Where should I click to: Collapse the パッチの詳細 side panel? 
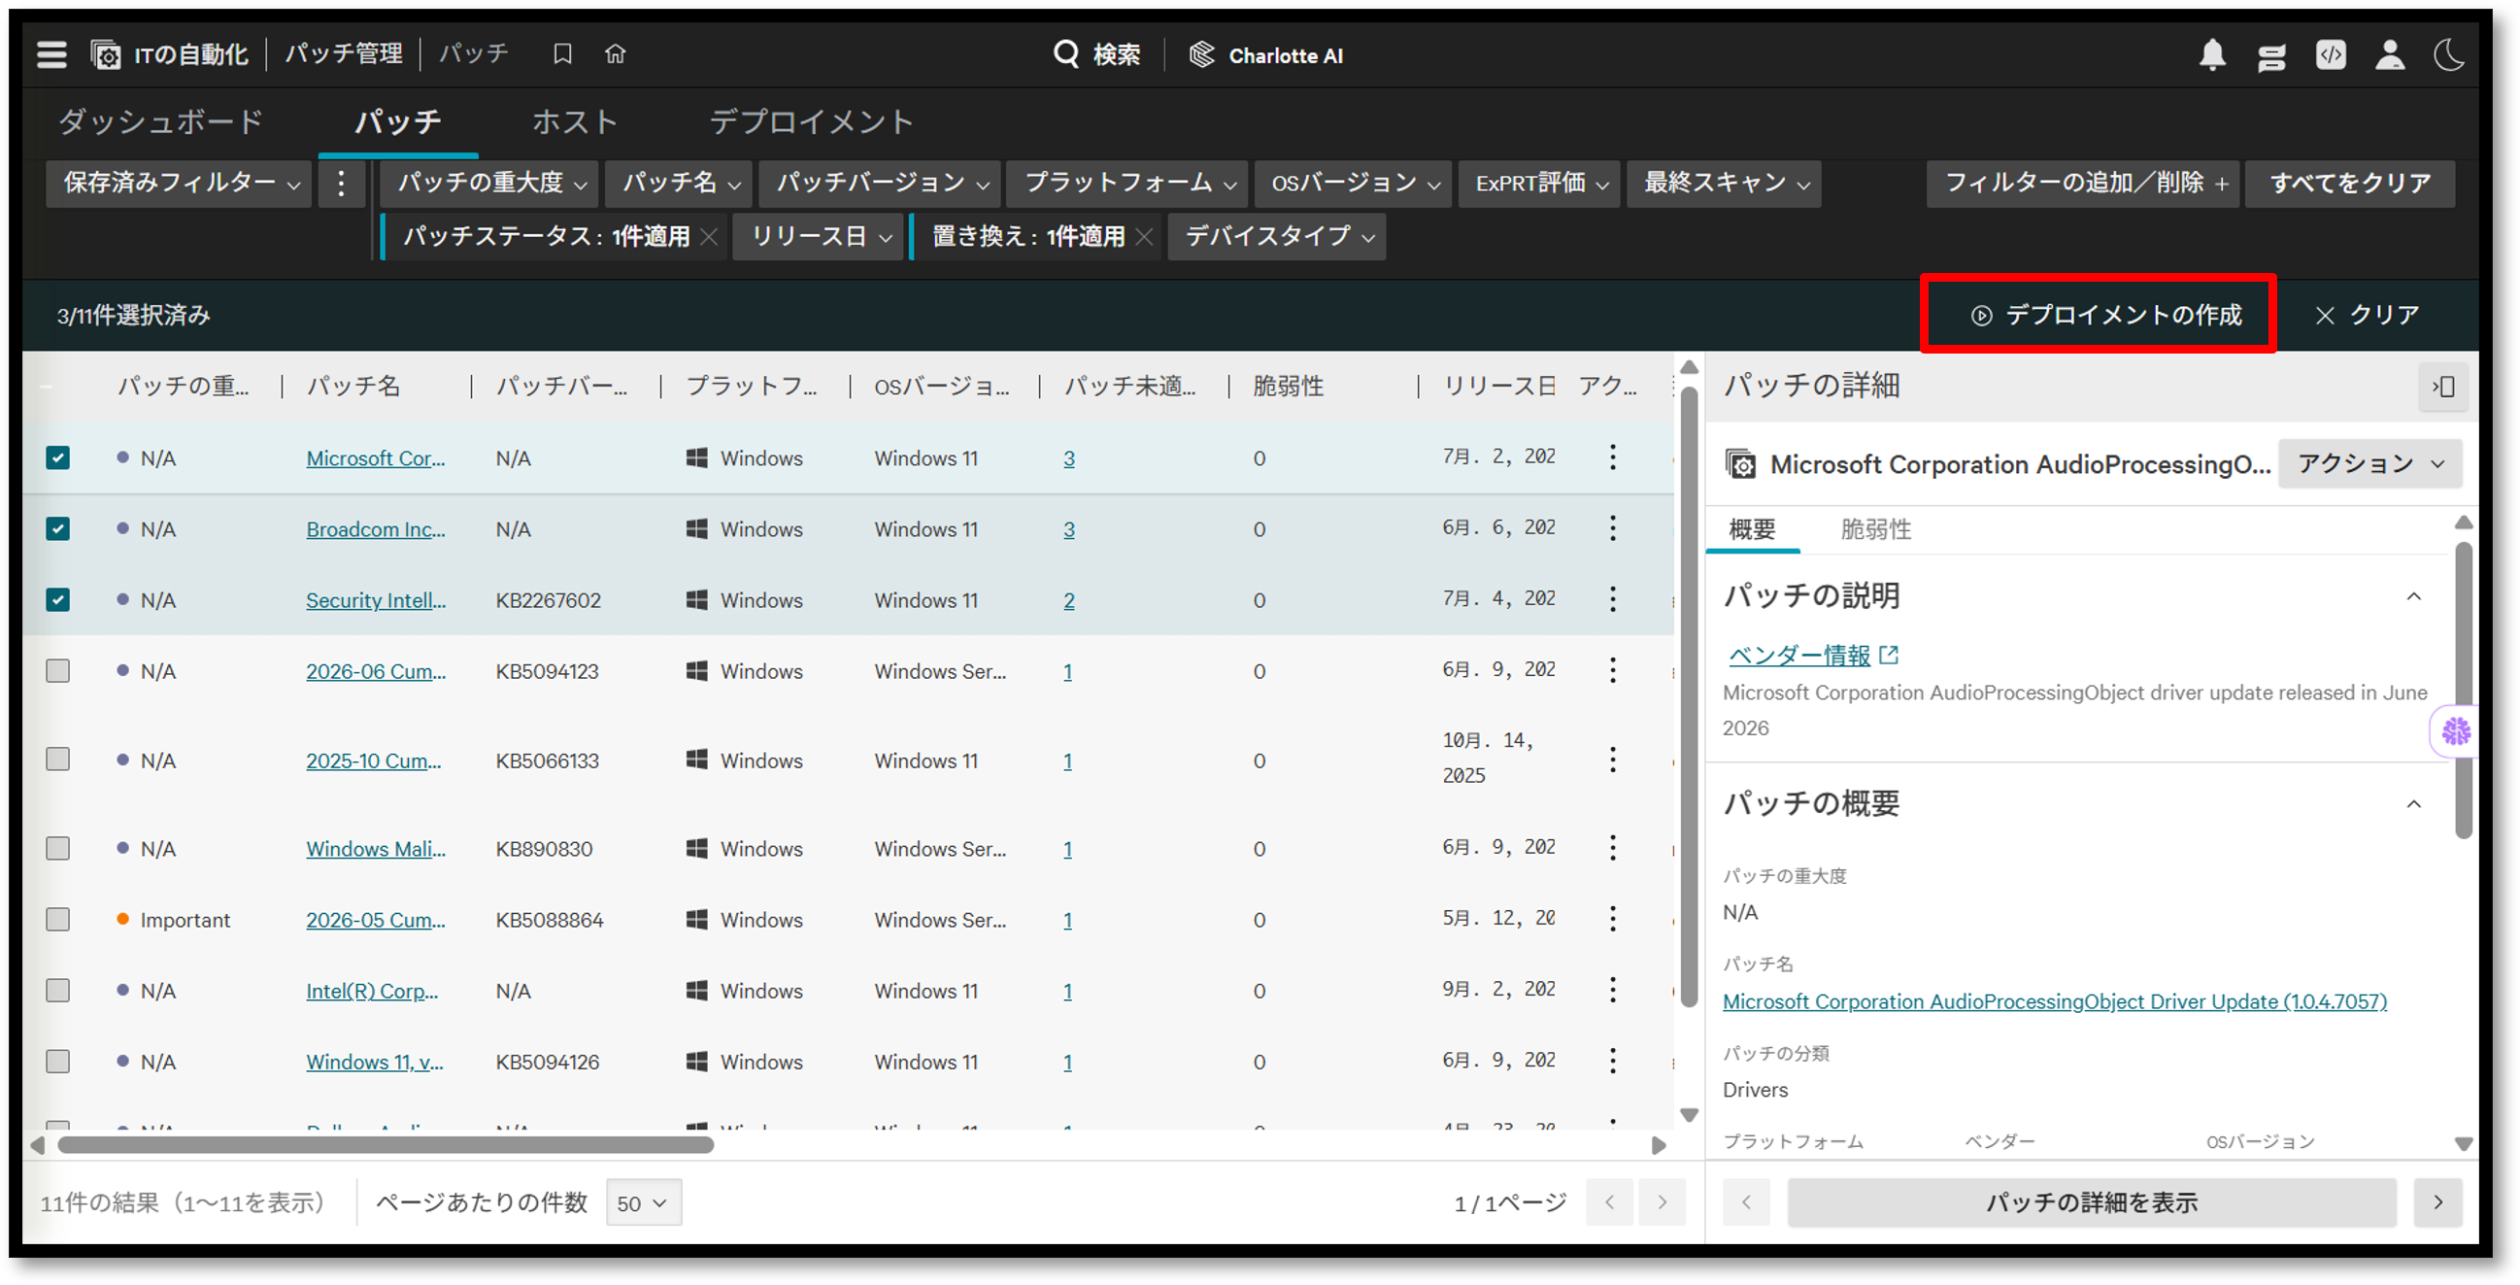click(2442, 387)
